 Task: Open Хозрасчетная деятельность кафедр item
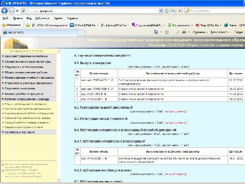(28, 118)
